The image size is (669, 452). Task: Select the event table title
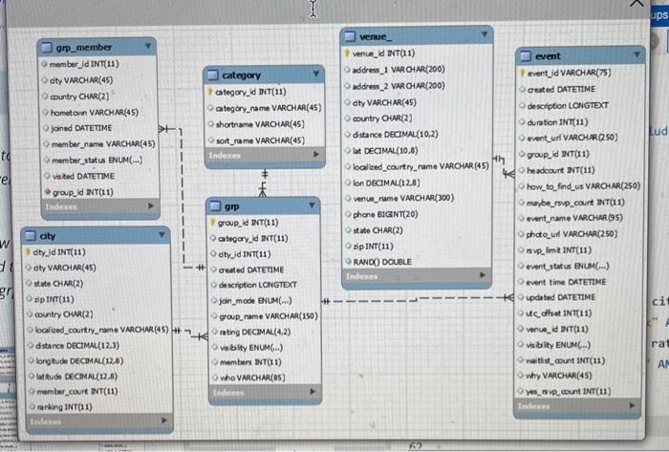coord(548,56)
